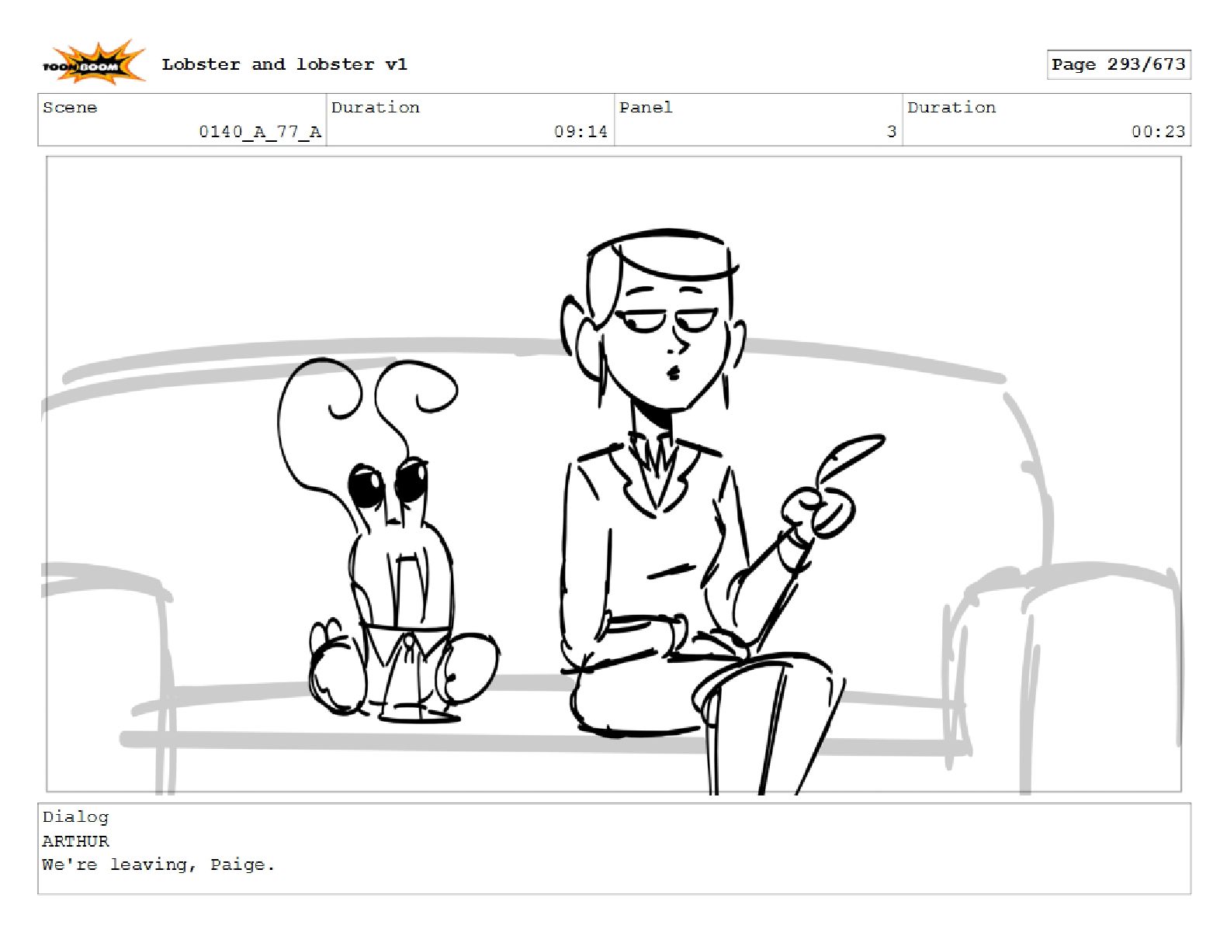Select the title 'Lobster and lobster v1'
This screenshot has width=1227, height=949.
[x=284, y=64]
